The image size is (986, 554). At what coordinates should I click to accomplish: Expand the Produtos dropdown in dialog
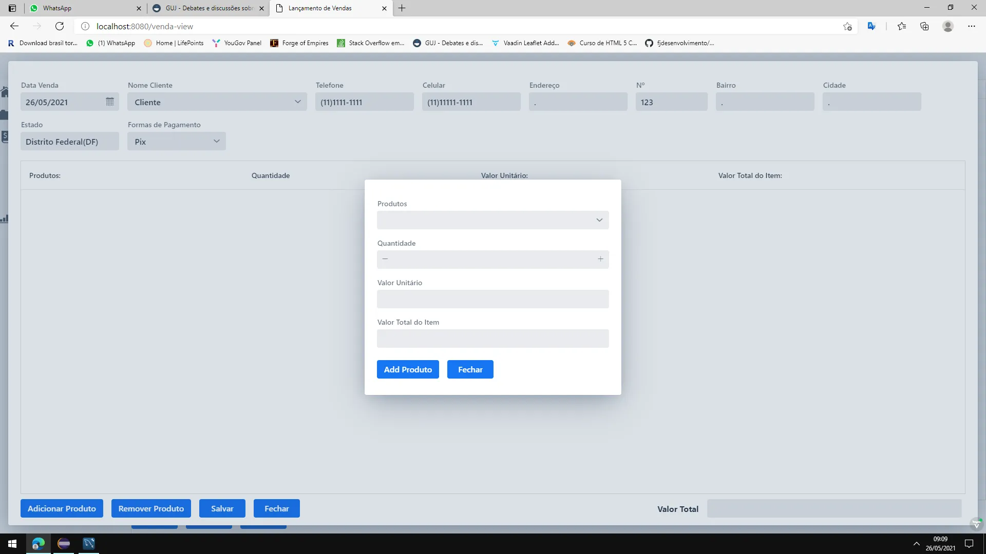click(599, 220)
